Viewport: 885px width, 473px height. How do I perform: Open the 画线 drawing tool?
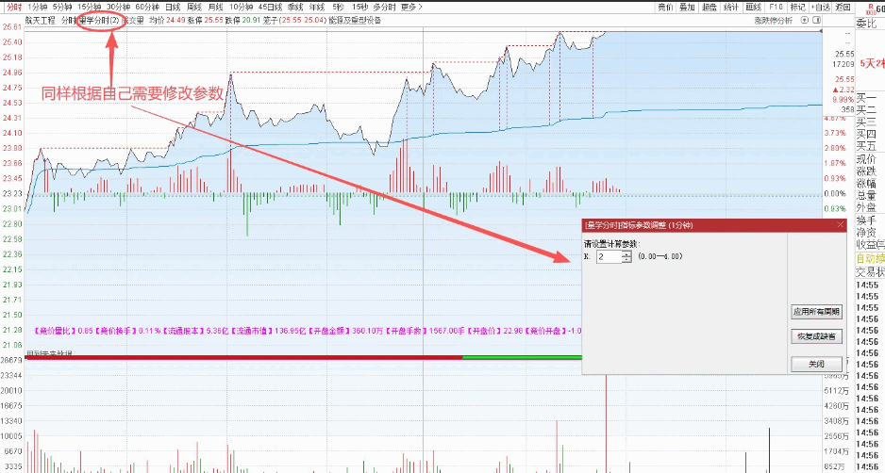754,7
